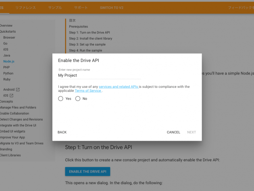Open PHP quickstart
The image size is (254, 191).
[6, 67]
